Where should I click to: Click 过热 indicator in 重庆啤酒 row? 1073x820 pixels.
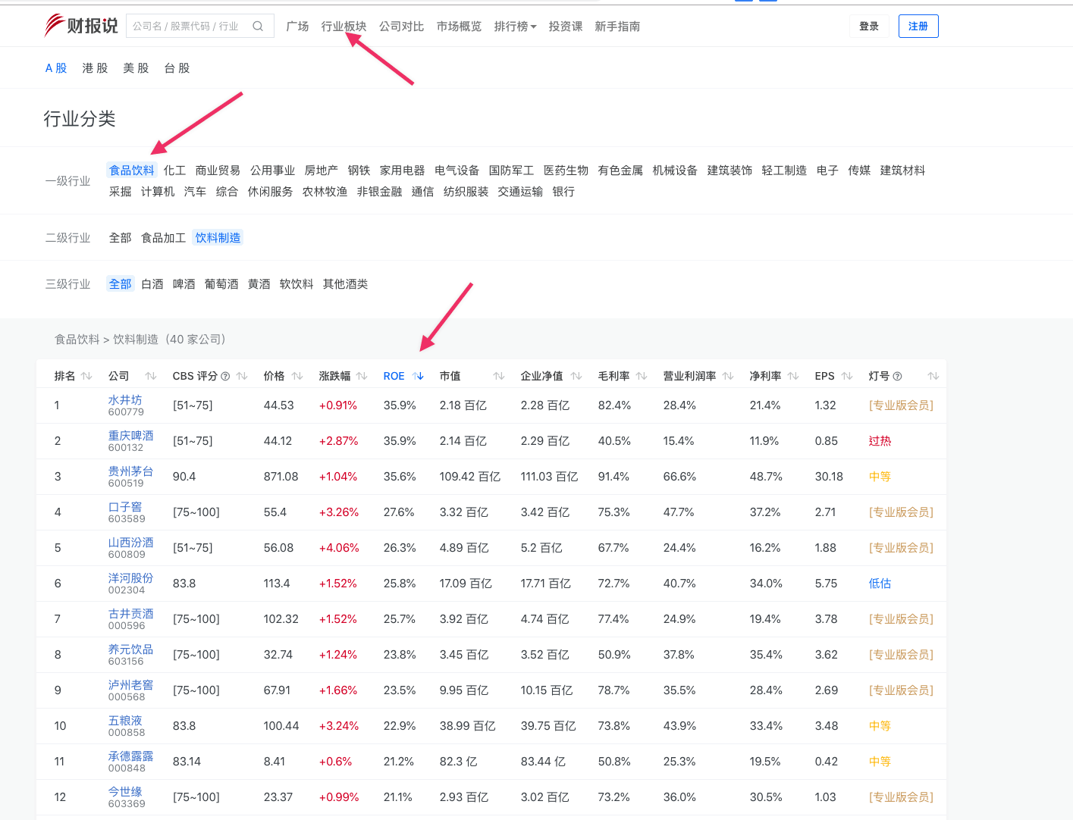coord(880,441)
